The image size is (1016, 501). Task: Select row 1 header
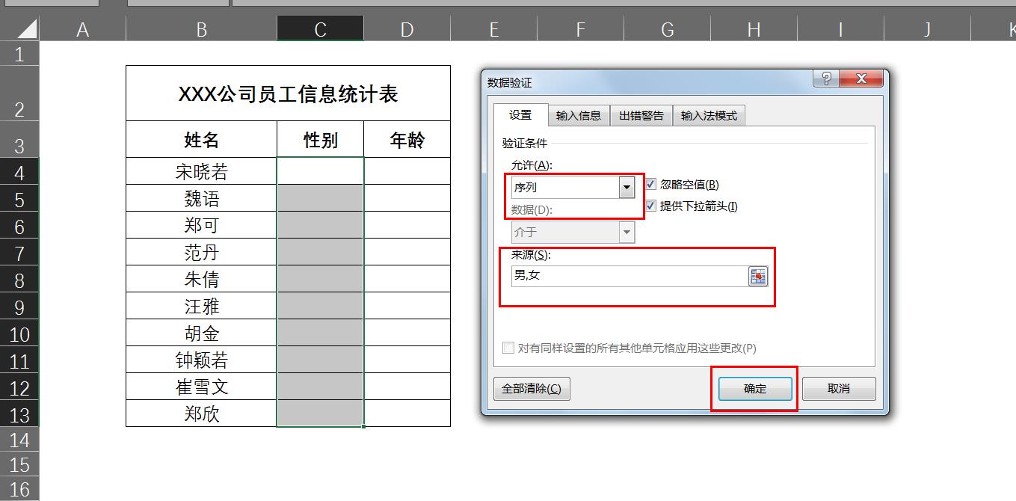pos(19,54)
